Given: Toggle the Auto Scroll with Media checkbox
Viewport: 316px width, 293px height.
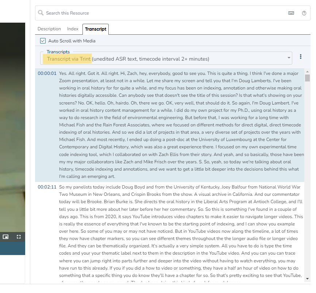Looking at the screenshot, I should click(x=43, y=41).
